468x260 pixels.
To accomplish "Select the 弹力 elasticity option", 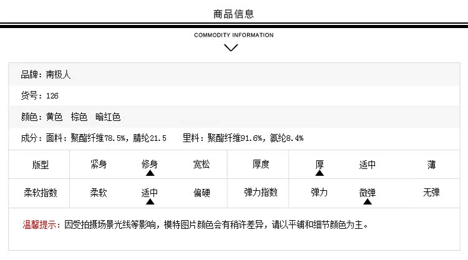I will 319,192.
